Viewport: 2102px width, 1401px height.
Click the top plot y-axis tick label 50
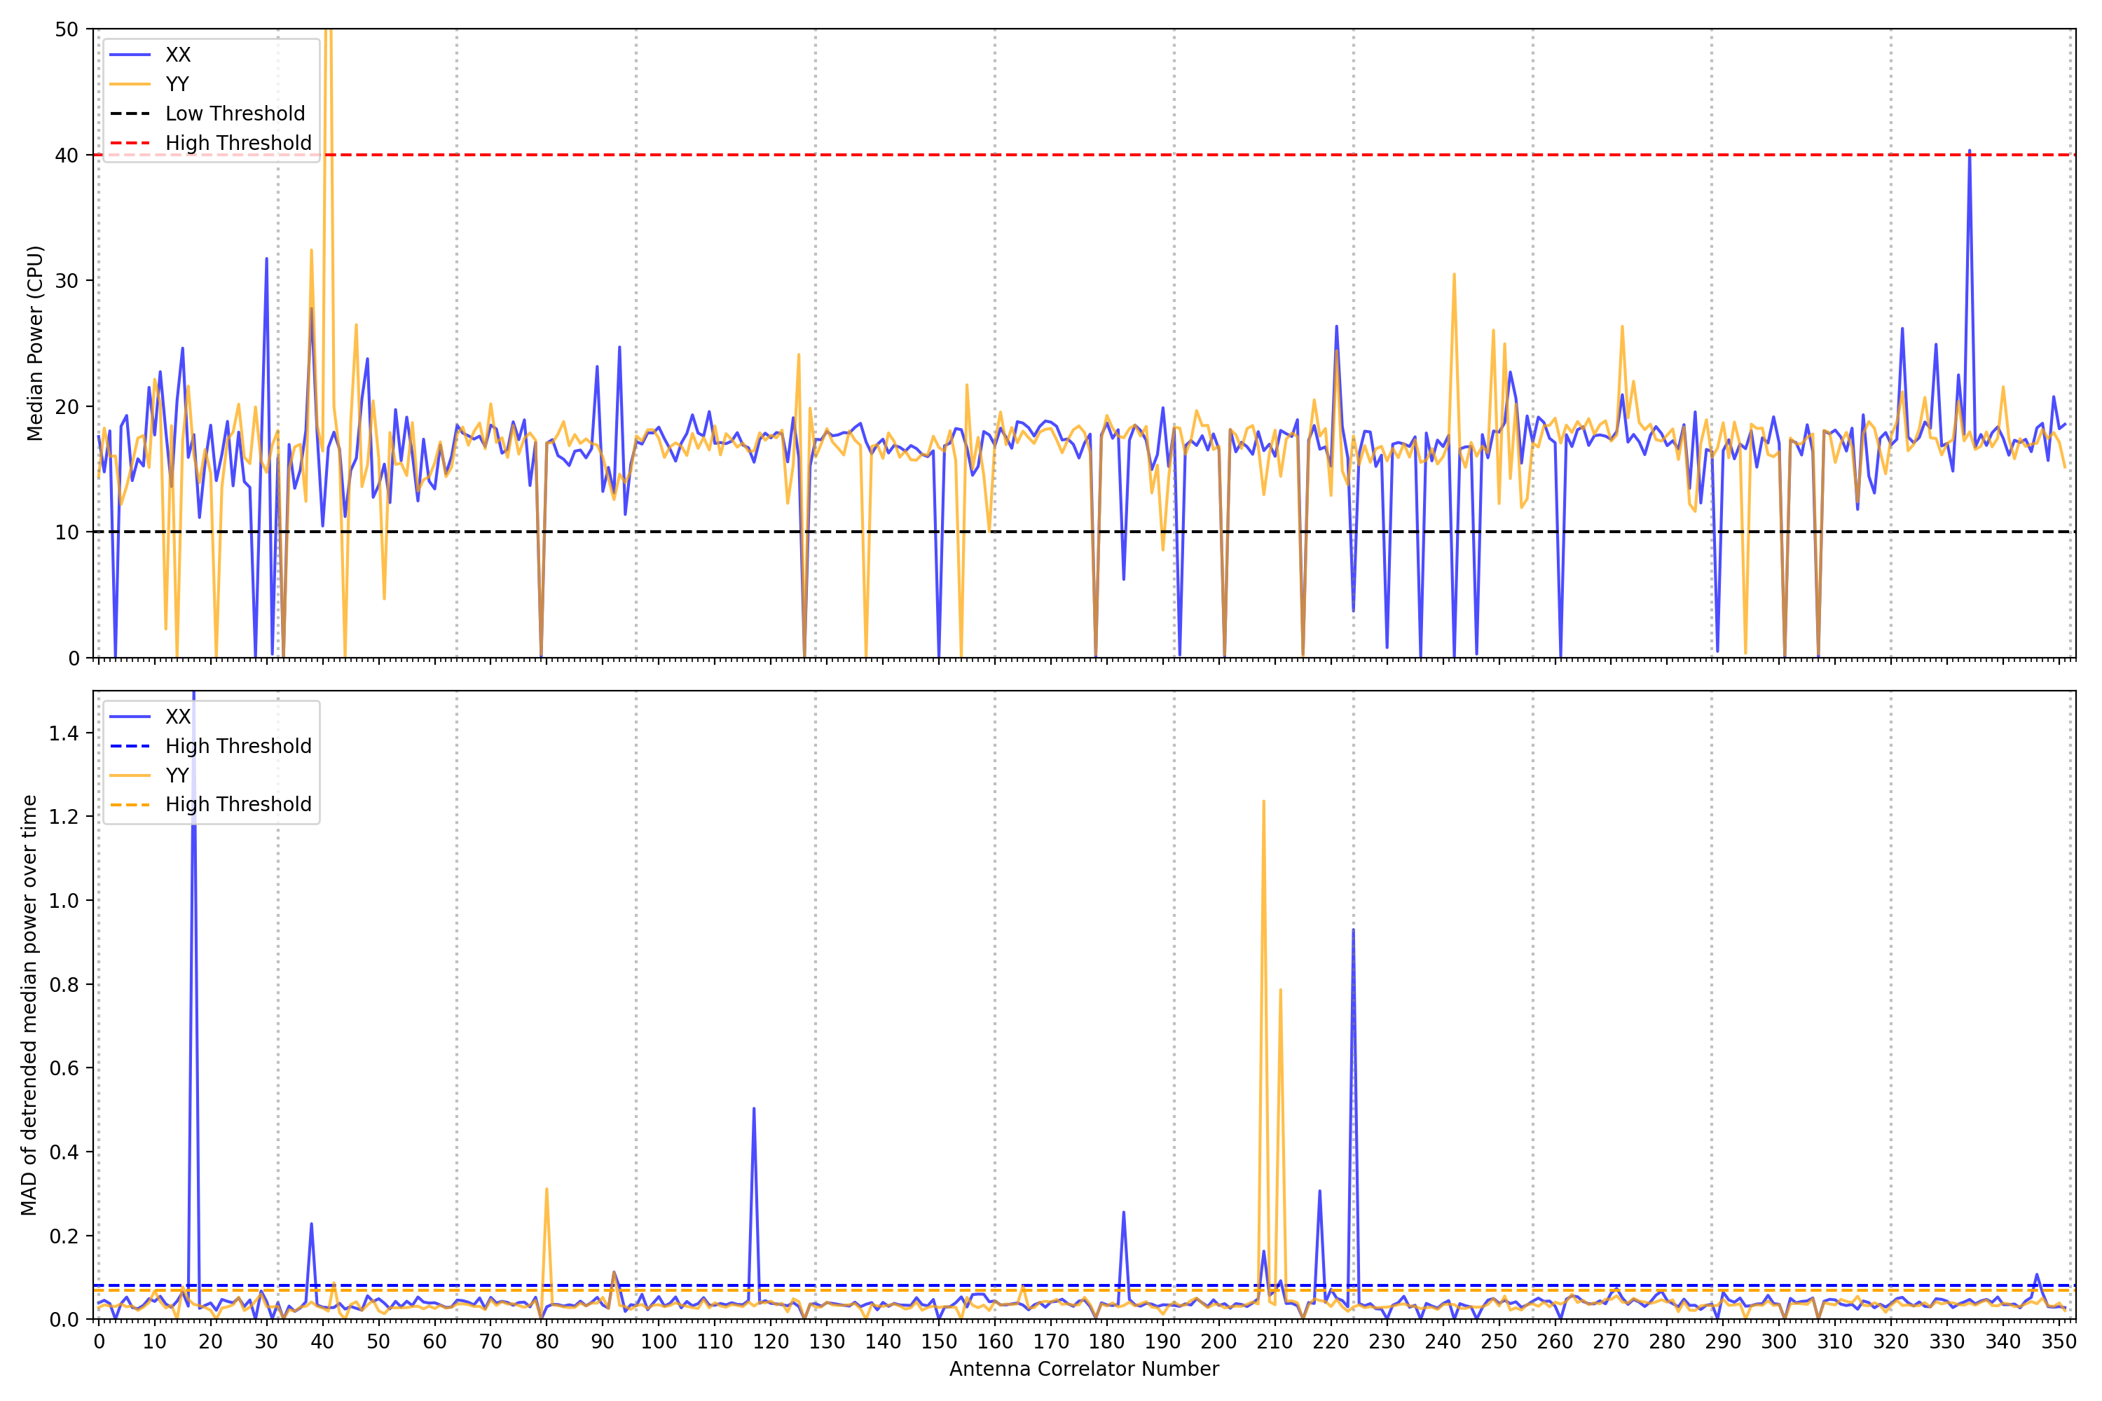pyautogui.click(x=66, y=29)
